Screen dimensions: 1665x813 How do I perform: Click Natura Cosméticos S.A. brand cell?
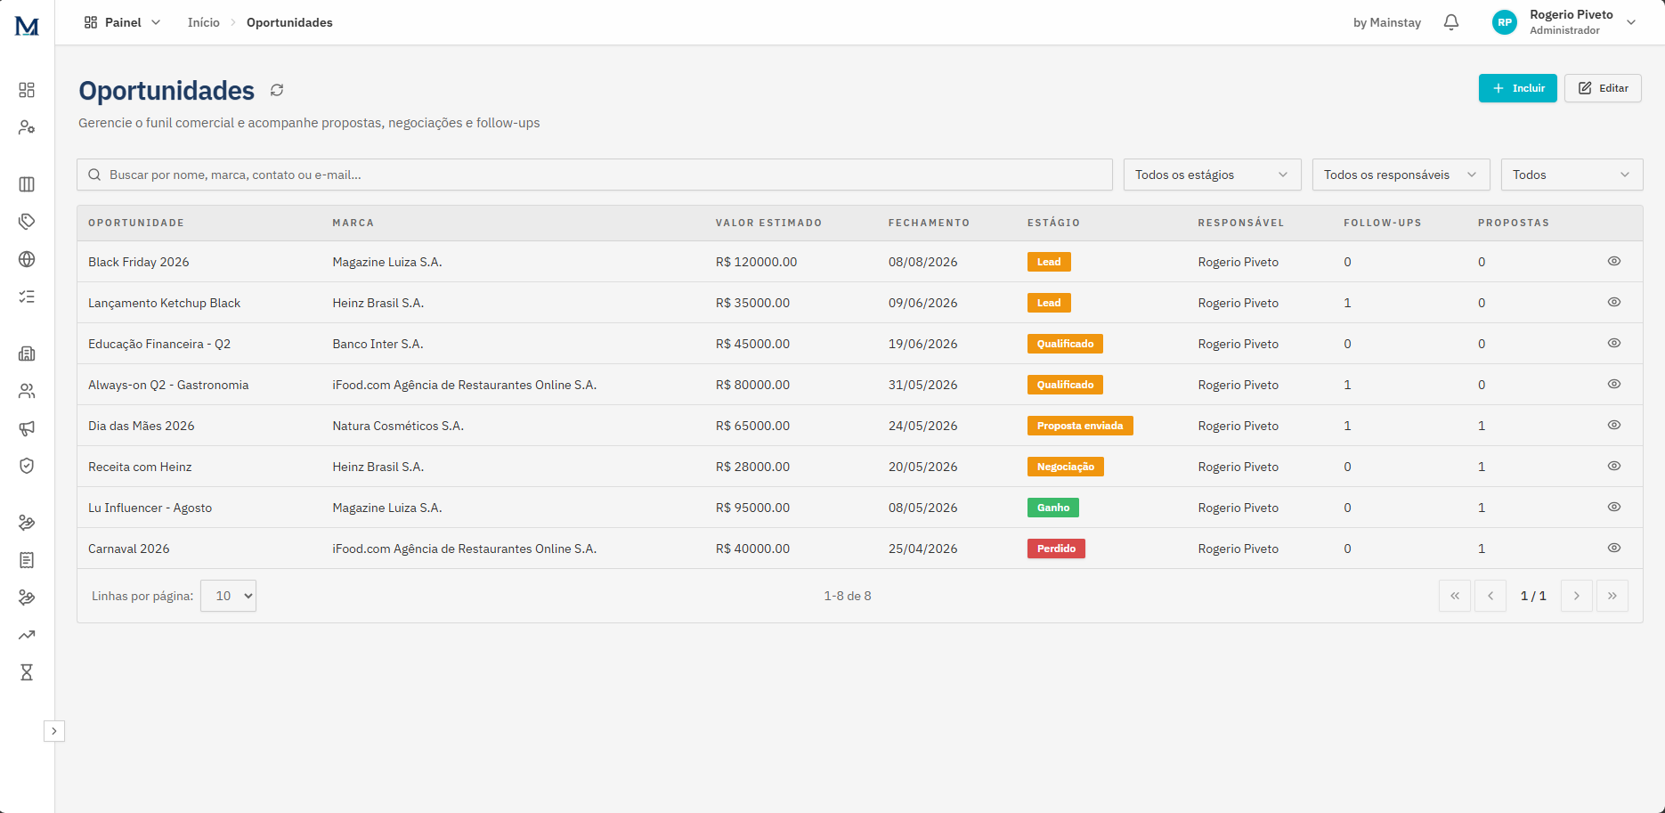398,426
